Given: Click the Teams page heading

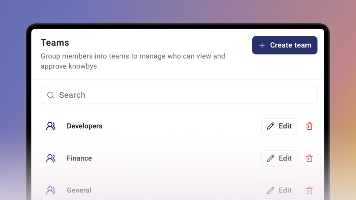Looking at the screenshot, I should 55,43.
